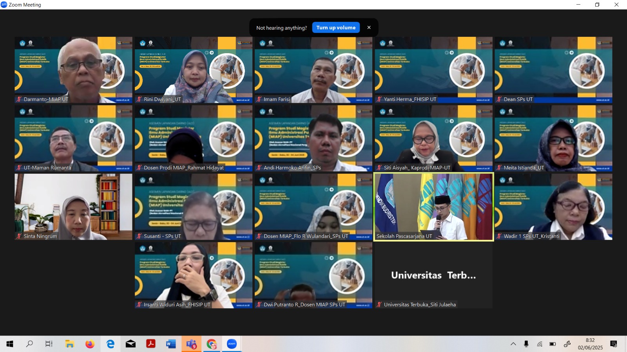
Task: Click the Turn up volume button
Action: click(x=336, y=28)
